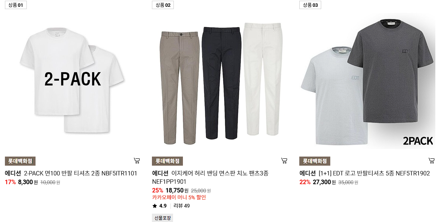This screenshot has height=222, width=441.
Task: Click the 롯데백화점 badge under product 01
Action: (20, 161)
